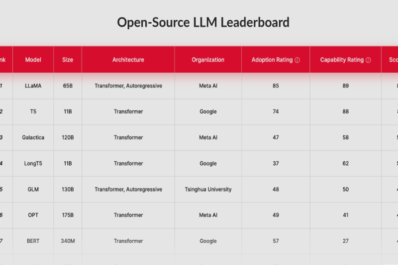Click Google in the T5 row
398x265 pixels.
(x=208, y=112)
